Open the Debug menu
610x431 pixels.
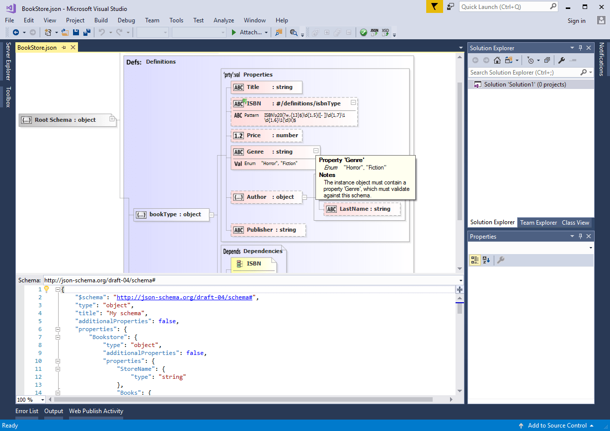(126, 20)
